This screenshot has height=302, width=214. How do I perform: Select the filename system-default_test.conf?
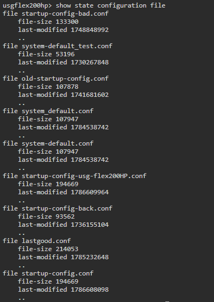pos(67,46)
